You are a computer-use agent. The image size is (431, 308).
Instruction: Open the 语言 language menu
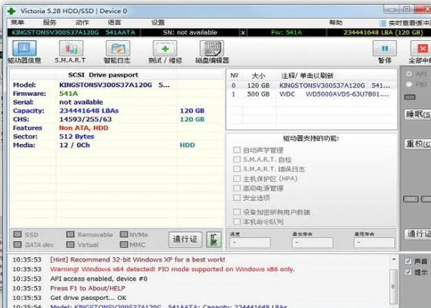pos(114,23)
